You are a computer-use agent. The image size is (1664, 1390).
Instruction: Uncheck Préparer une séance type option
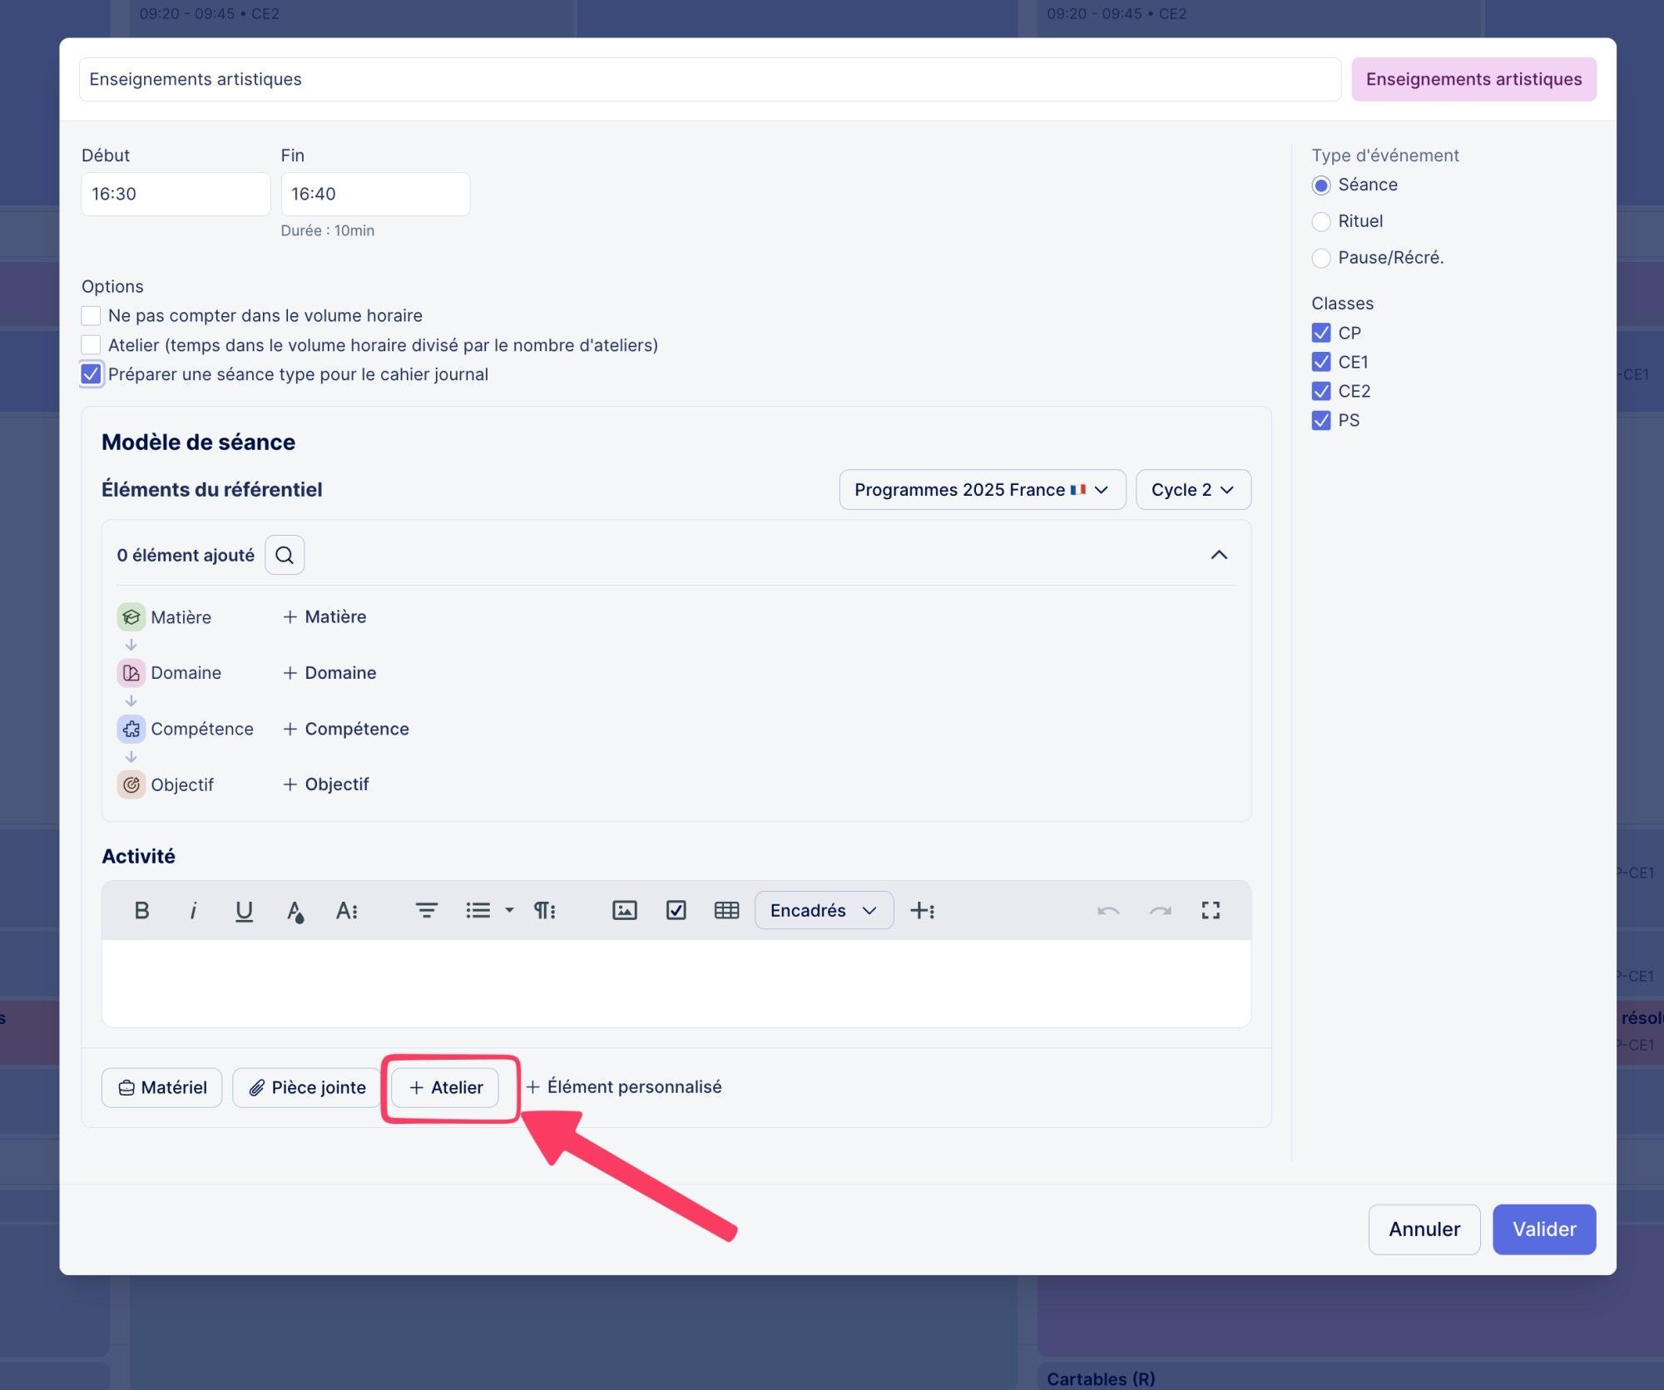pos(91,374)
